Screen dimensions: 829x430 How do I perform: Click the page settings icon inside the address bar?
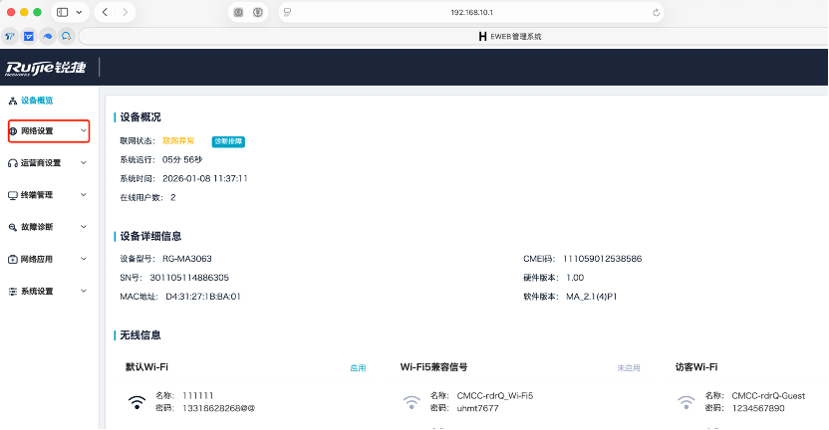[288, 12]
